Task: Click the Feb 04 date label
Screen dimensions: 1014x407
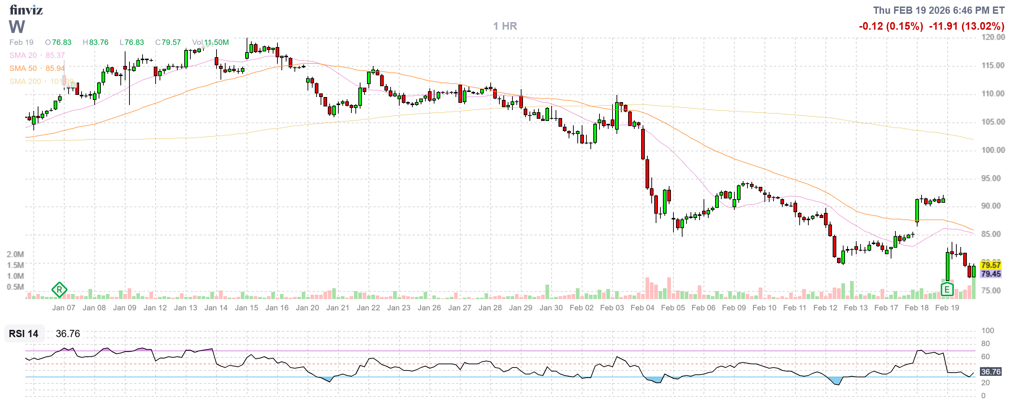Action: (642, 308)
